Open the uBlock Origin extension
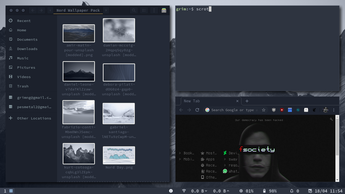Screen dimensions: 345x194 tap(274, 110)
